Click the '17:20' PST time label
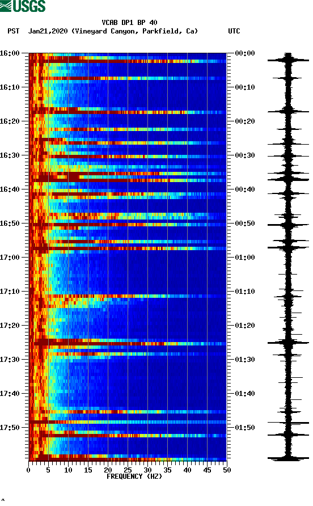The image size is (313, 506). tap(10, 326)
